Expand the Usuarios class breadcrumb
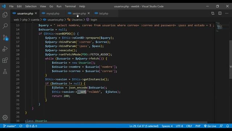Viewport: 232px width, 131px height. (x=75, y=20)
